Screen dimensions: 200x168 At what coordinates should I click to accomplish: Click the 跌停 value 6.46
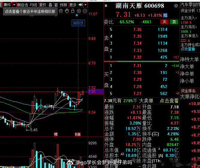click(x=174, y=139)
